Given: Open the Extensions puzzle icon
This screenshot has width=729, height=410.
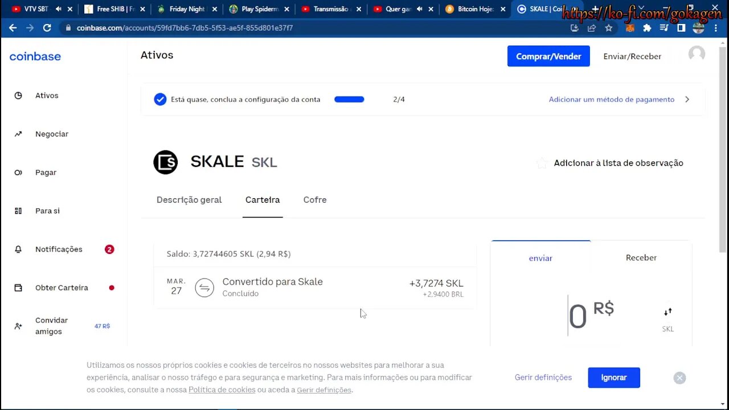Looking at the screenshot, I should pyautogui.click(x=647, y=27).
